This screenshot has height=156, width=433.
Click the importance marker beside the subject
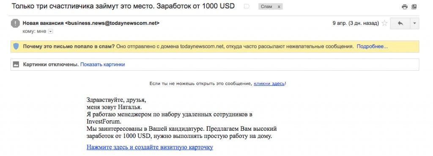(247, 7)
